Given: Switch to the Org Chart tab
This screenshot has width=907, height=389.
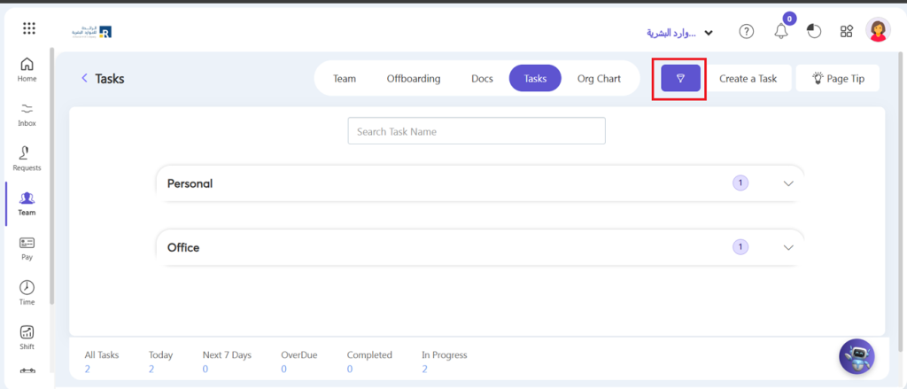Looking at the screenshot, I should pyautogui.click(x=599, y=78).
